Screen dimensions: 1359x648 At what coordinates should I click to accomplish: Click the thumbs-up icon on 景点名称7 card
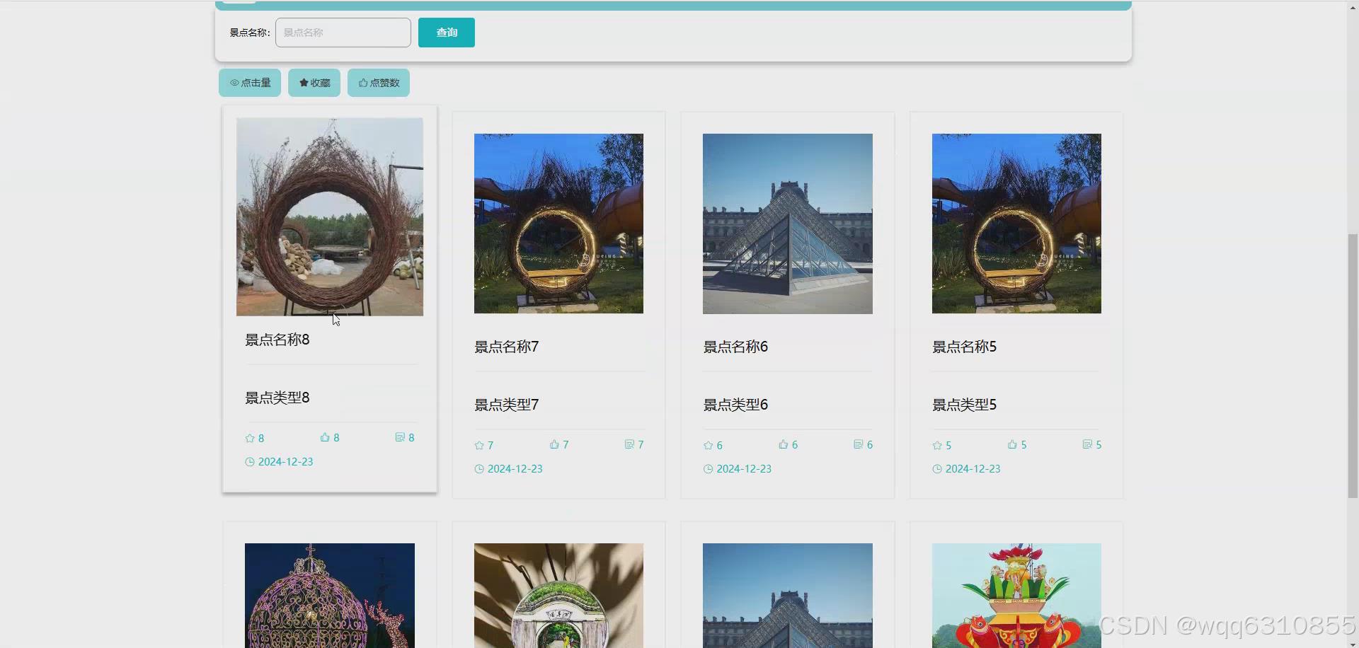coord(554,444)
